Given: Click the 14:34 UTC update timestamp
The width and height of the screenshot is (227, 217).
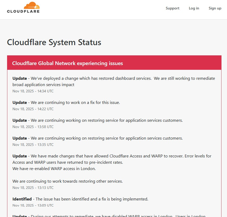Looking at the screenshot, I should pyautogui.click(x=33, y=91).
